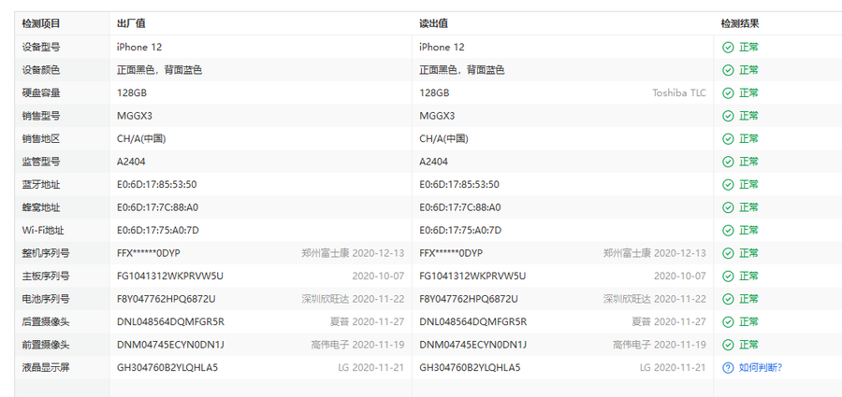Click 高伟电子 2020-11-19 in the 出厂值 column

(x=357, y=345)
